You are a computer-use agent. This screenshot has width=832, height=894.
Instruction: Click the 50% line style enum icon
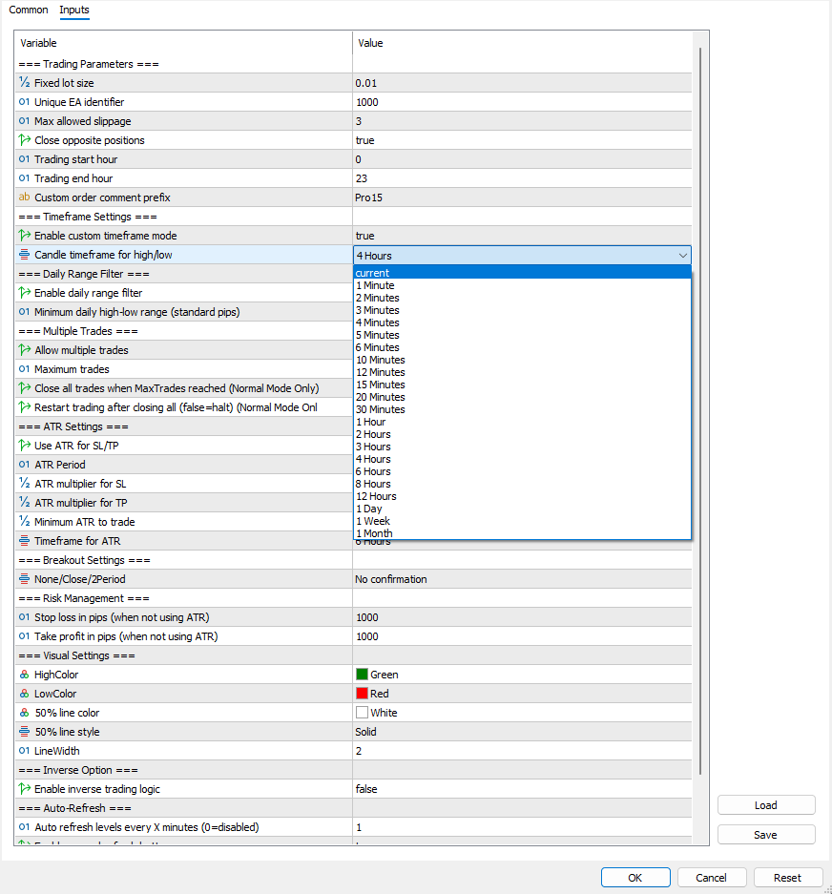pyautogui.click(x=24, y=732)
